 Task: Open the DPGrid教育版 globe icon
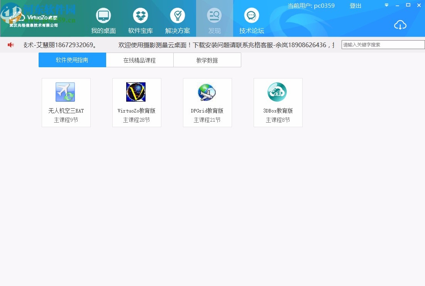point(207,92)
